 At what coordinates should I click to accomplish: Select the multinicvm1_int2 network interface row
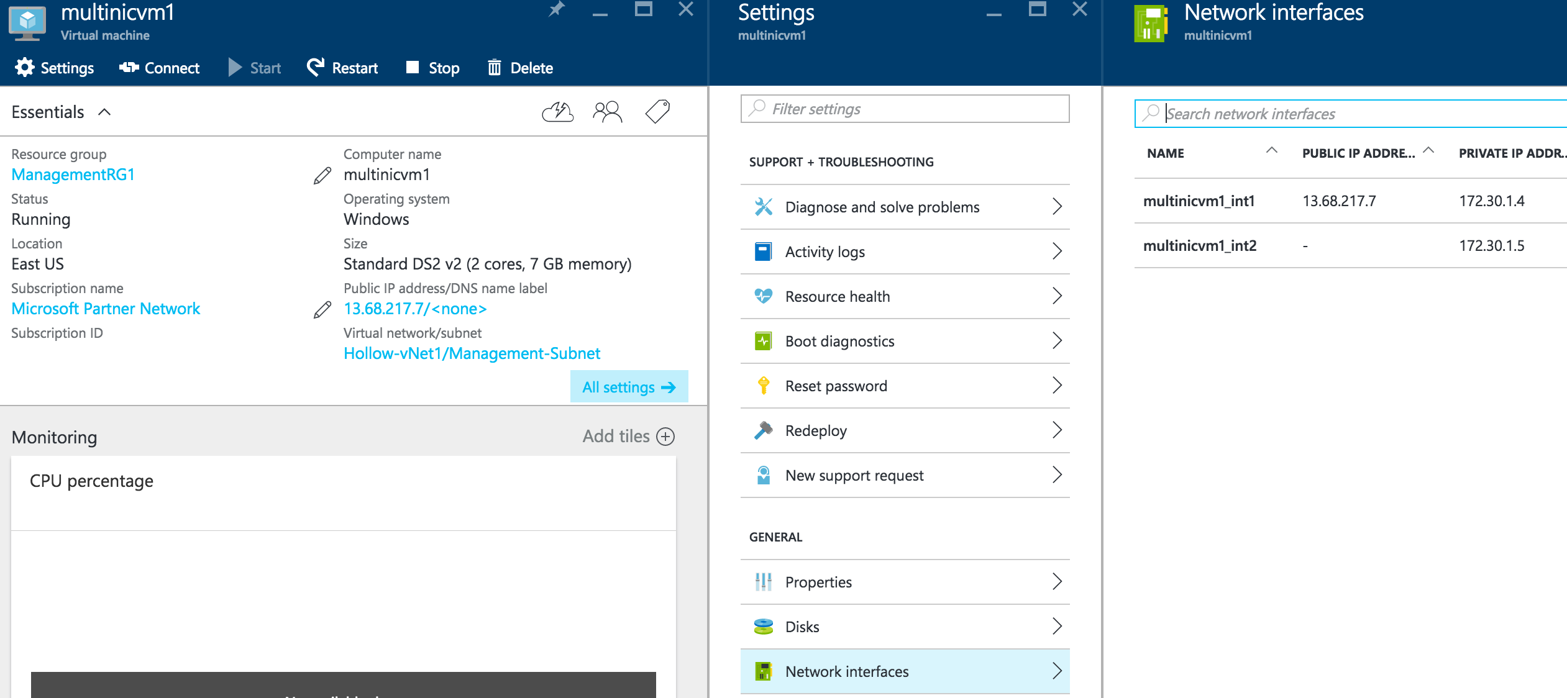(1200, 246)
